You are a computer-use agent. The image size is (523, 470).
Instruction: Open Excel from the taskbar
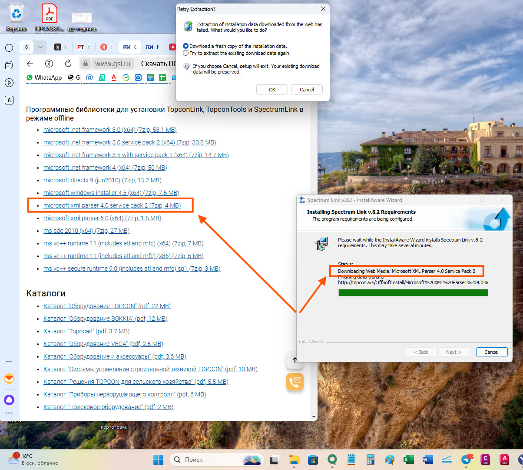point(408,460)
